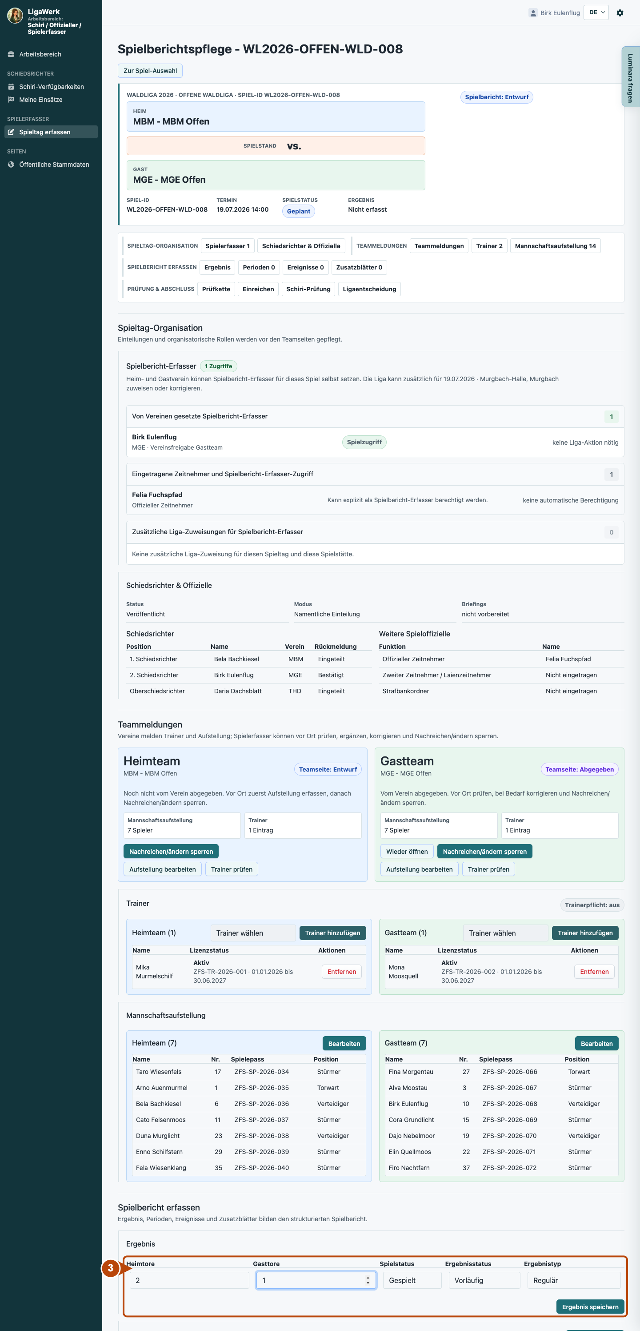The image size is (640, 1331).
Task: Open settings gear icon in header
Action: click(x=620, y=13)
